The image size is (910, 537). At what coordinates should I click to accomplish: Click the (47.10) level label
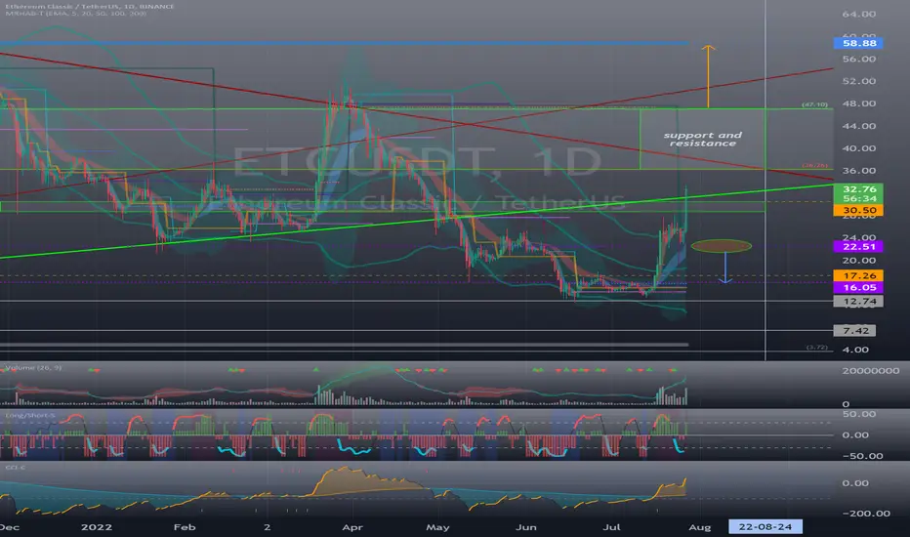point(815,104)
